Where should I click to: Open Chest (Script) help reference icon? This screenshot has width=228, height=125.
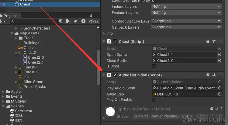[x=208, y=41]
